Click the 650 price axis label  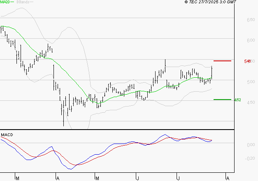(x=251, y=20)
